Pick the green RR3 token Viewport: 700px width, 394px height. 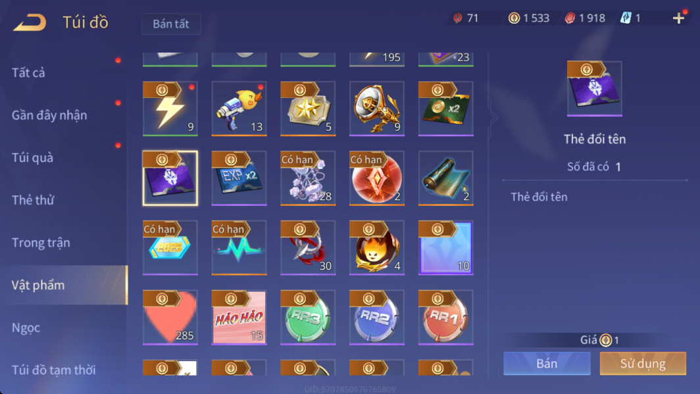pyautogui.click(x=308, y=317)
